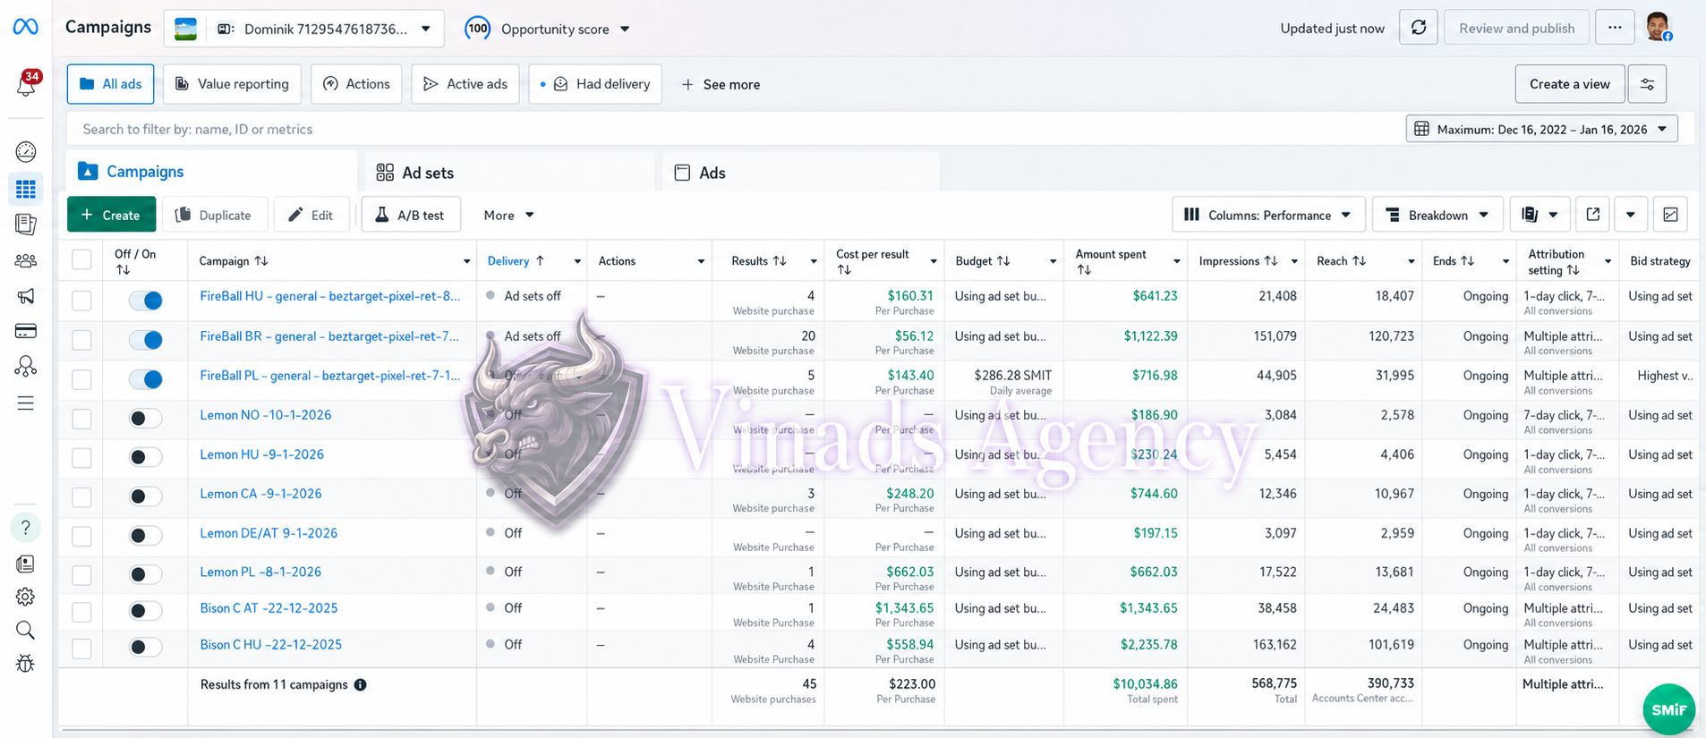Image resolution: width=1706 pixels, height=738 pixels.
Task: Open Help question mark icon
Action: tap(26, 527)
